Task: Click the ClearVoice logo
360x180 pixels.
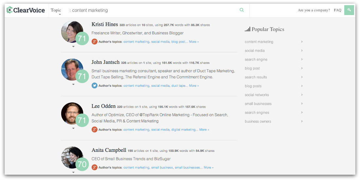Action: [26, 10]
